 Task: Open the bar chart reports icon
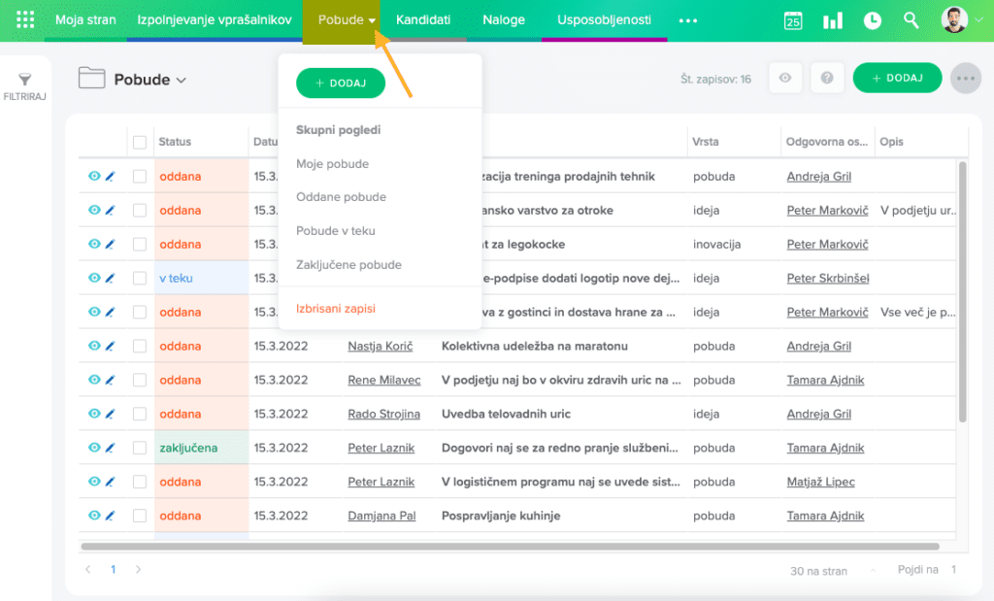(x=833, y=20)
